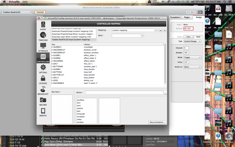This screenshot has width=235, height=147.
Task: Select the 3-BUTTON60 sampler_pad 1 row
Action: point(108,66)
